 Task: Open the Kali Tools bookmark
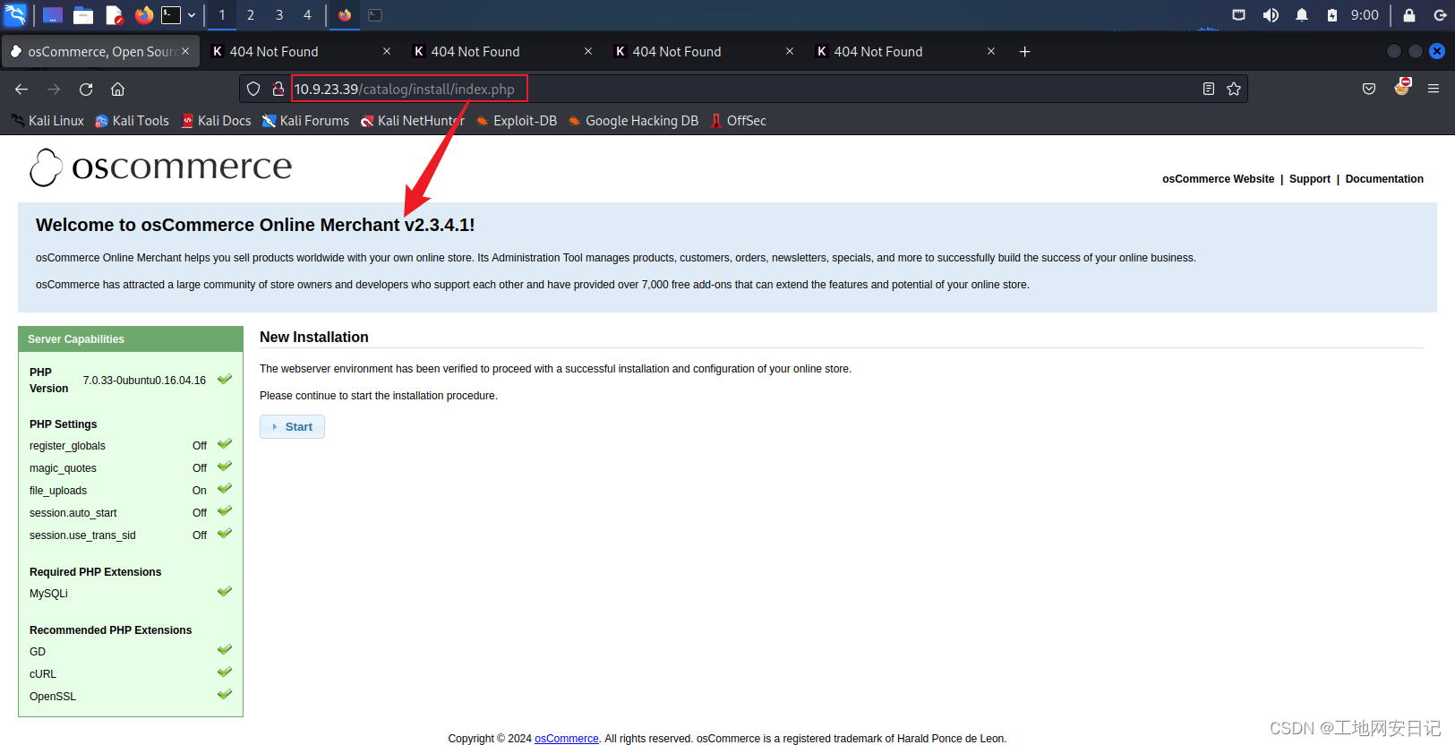[x=132, y=121]
